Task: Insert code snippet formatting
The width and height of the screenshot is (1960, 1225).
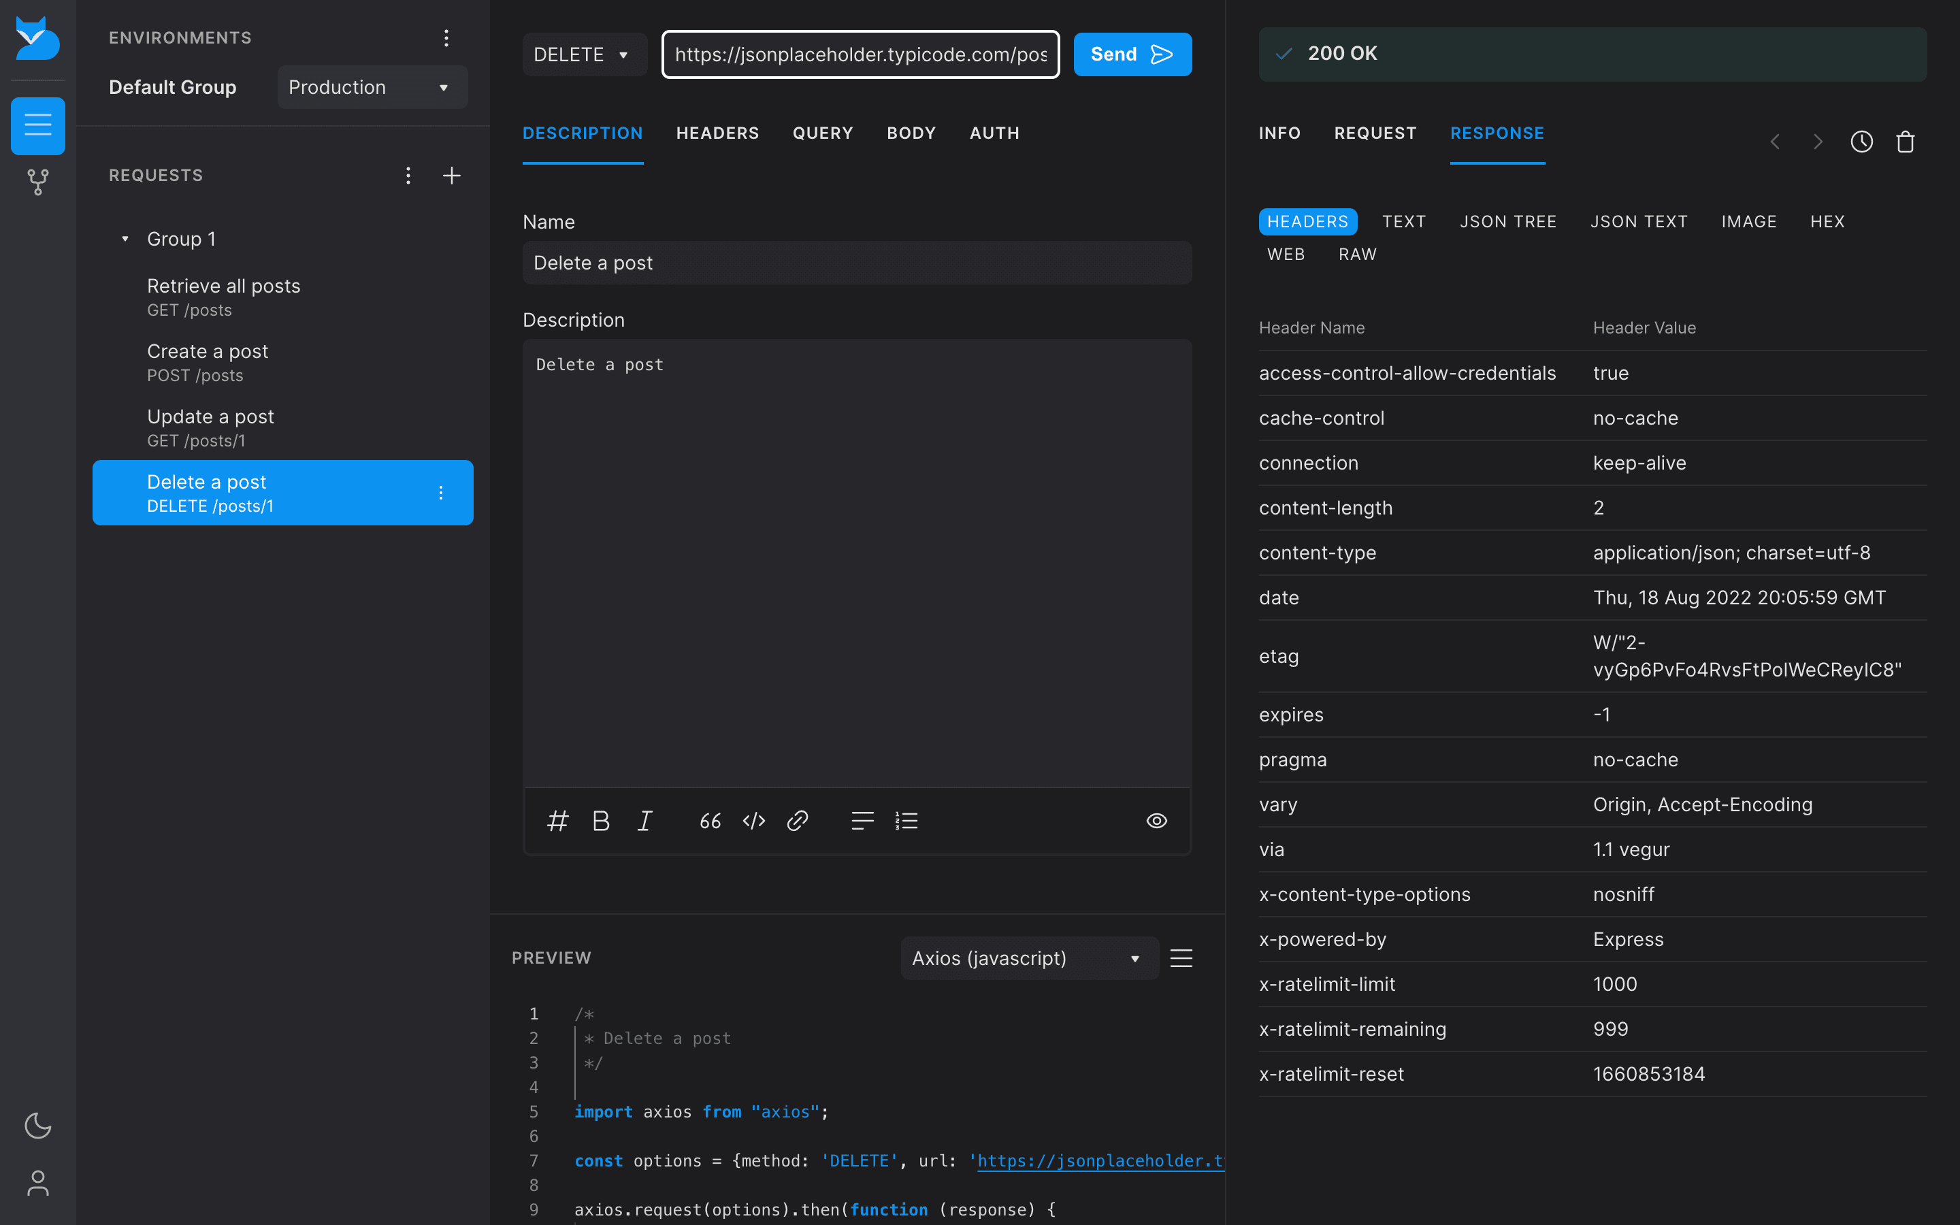Action: click(x=754, y=821)
